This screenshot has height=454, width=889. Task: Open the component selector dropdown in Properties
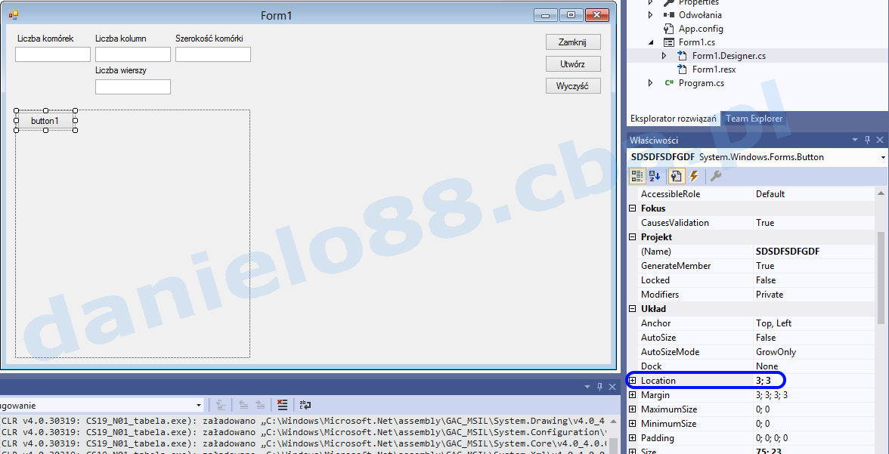click(883, 157)
